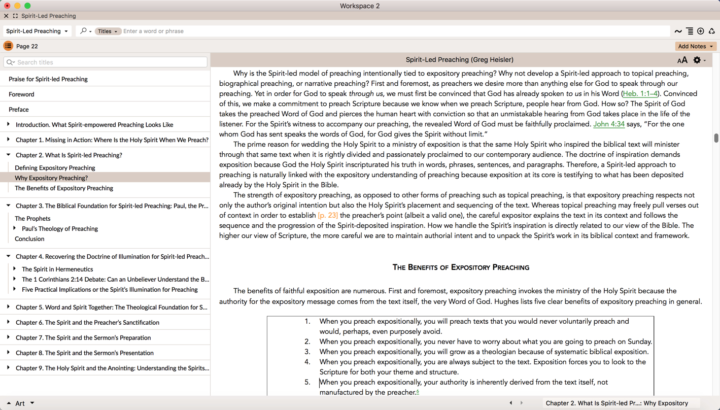Toggle the table of contents list icon
This screenshot has height=410, width=720.
pos(8,46)
